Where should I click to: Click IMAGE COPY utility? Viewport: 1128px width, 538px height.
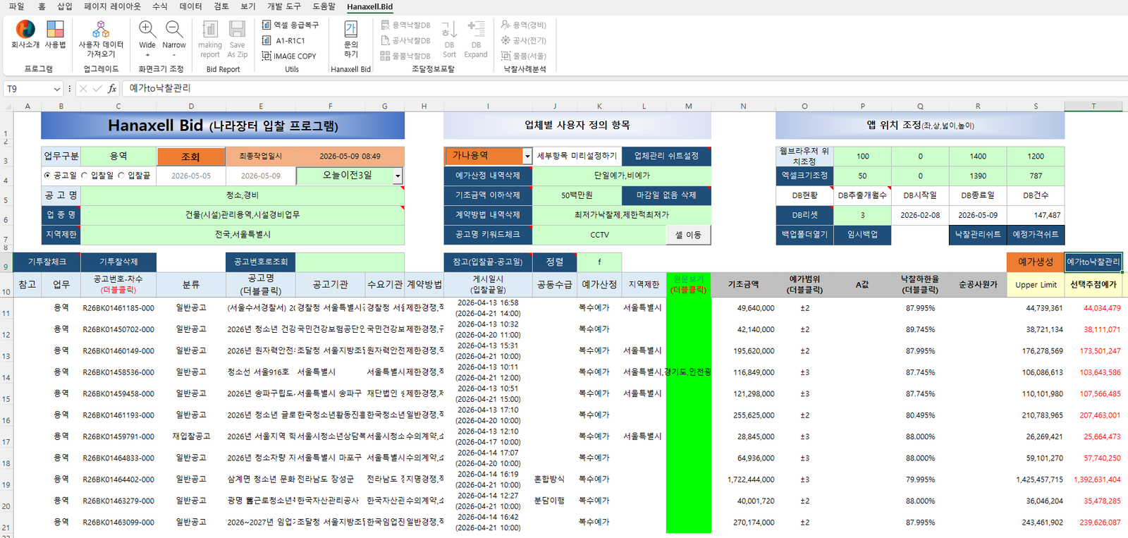(289, 56)
